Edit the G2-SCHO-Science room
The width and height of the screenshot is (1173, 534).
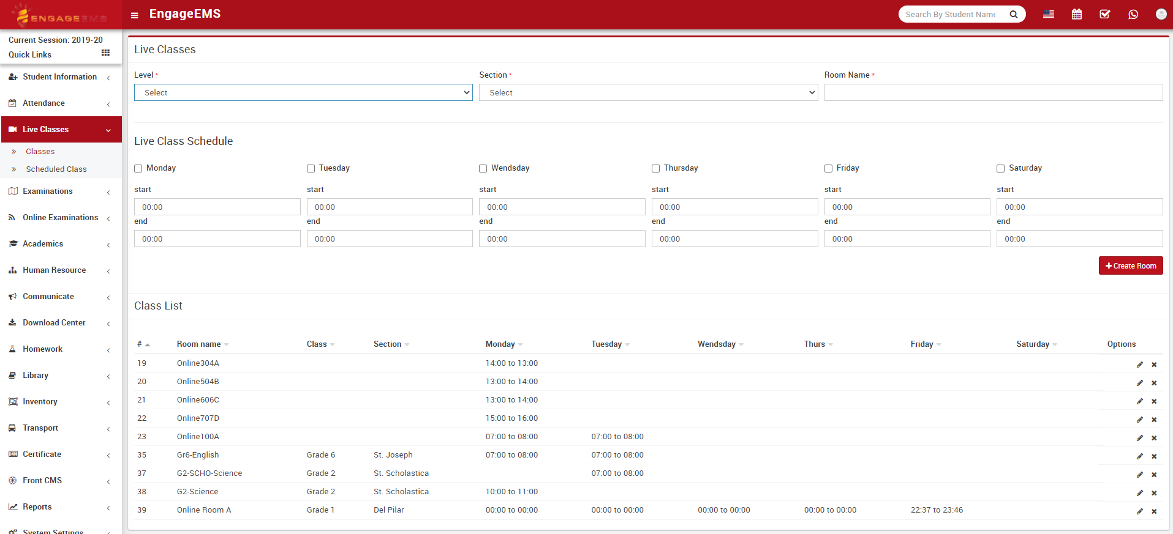[1140, 475]
